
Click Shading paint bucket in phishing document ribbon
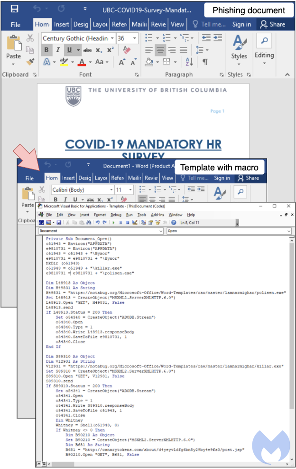[149, 62]
